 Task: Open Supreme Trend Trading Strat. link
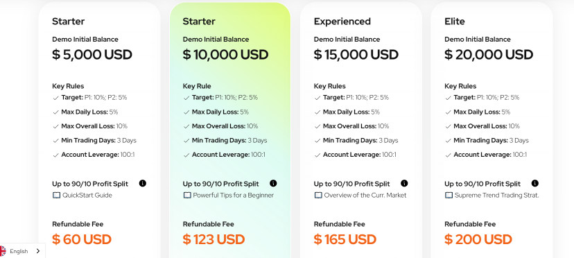(496, 196)
